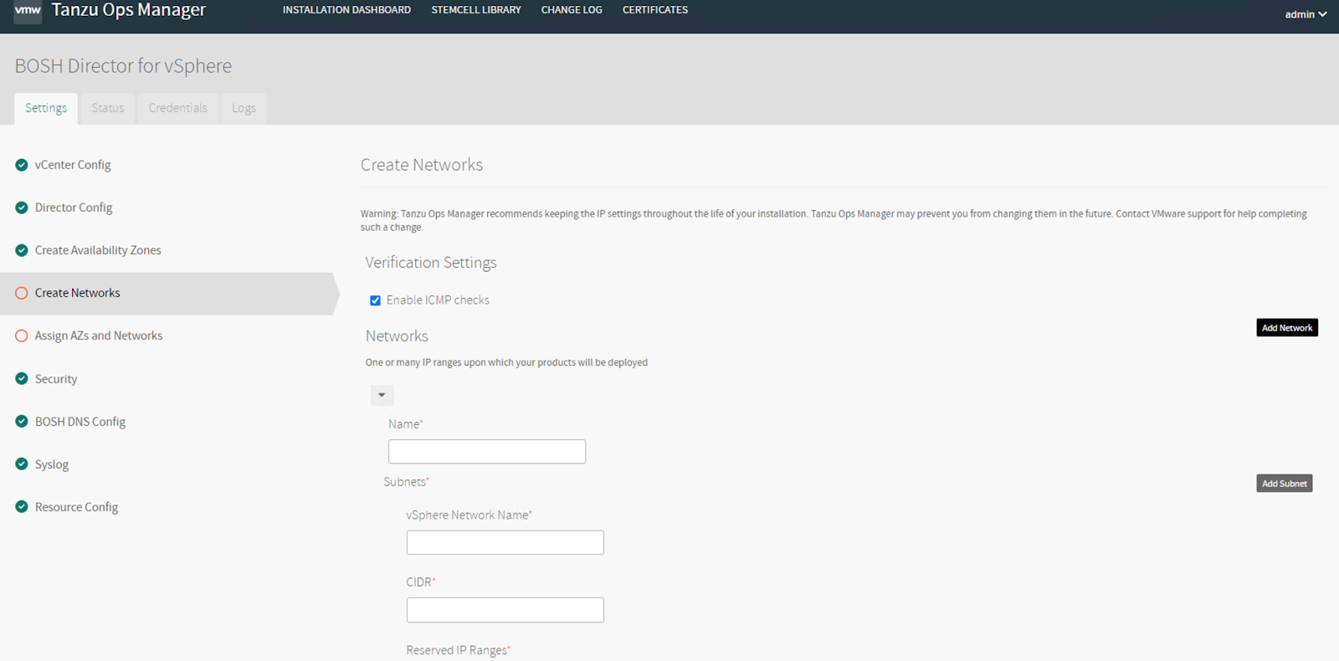
Task: Open the Change Log page
Action: (x=572, y=10)
